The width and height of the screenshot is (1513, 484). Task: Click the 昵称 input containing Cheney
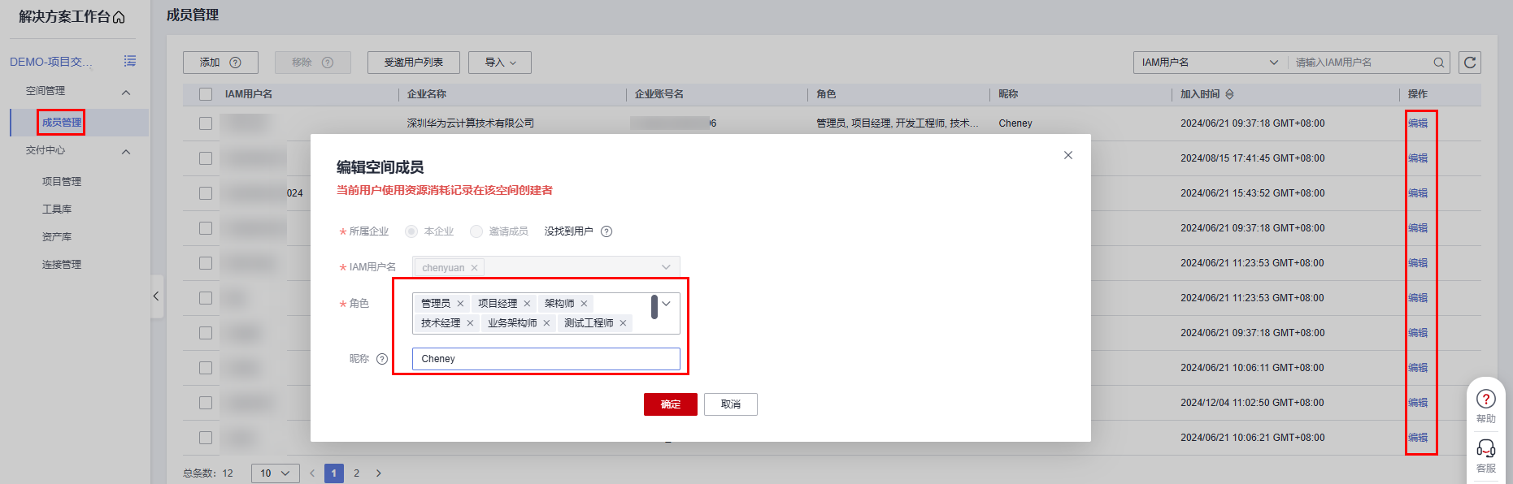pyautogui.click(x=546, y=359)
